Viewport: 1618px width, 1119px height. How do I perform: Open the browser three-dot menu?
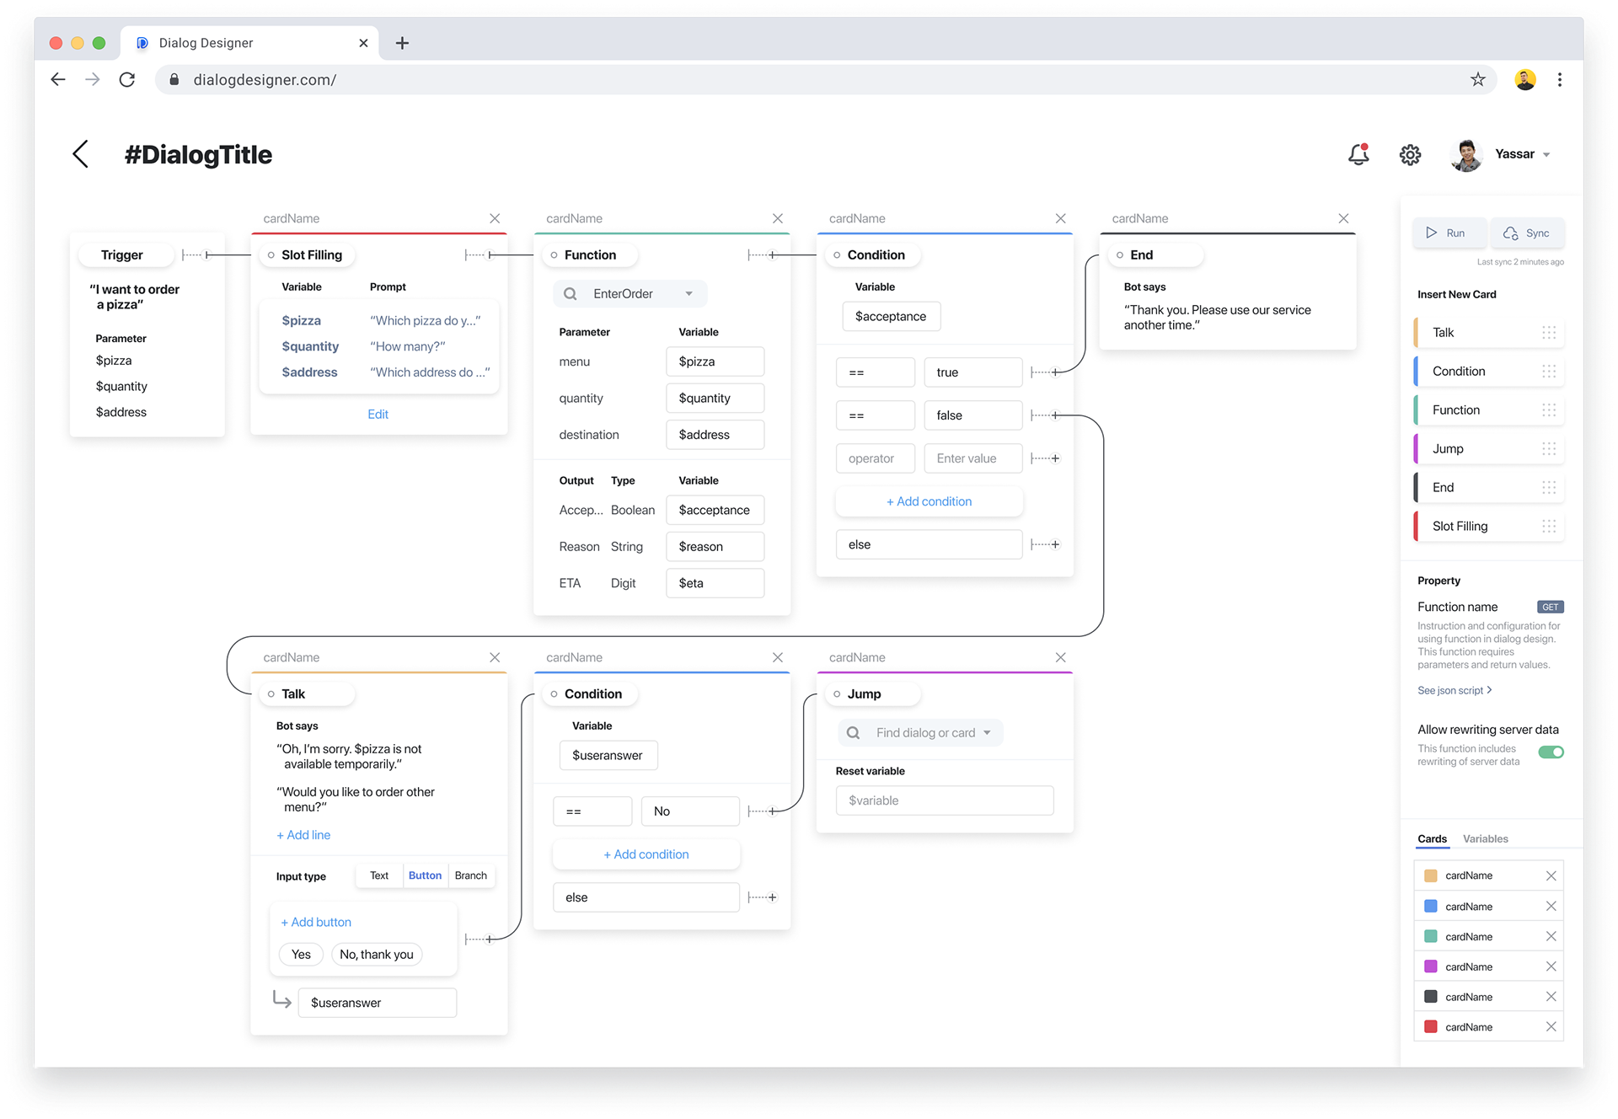(x=1560, y=79)
